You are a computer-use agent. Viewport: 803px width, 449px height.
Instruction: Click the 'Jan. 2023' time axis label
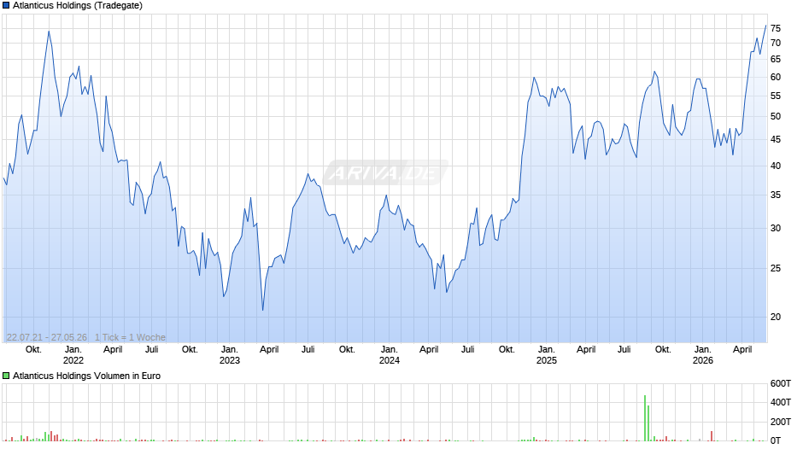[230, 355]
